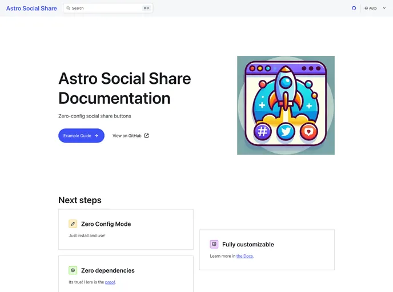Follow the proof link in Zero dependencies
The image size is (393, 292).
coord(110,282)
